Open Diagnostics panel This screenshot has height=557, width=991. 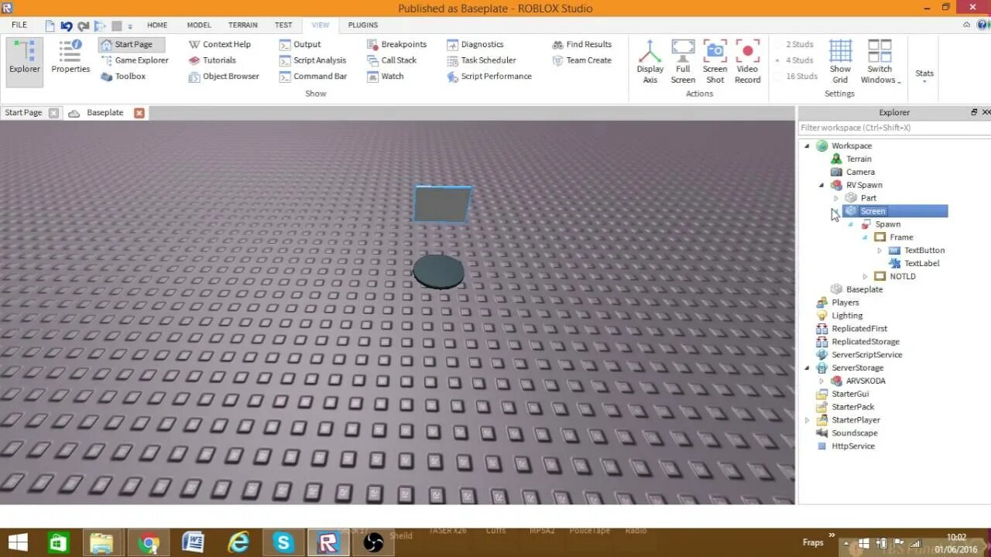(x=475, y=45)
